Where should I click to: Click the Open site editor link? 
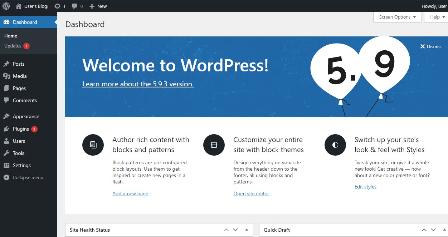point(251,193)
